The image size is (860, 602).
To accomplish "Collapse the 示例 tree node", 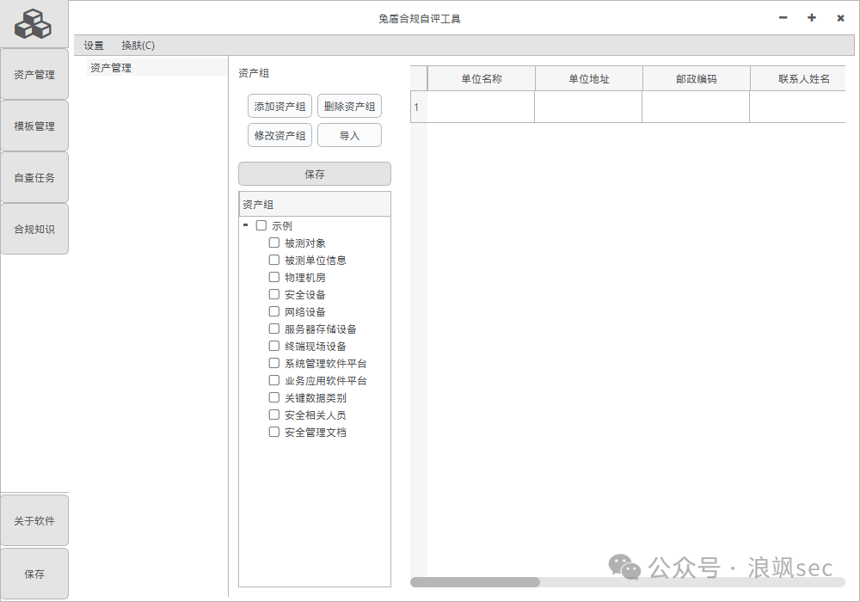I will pos(245,225).
